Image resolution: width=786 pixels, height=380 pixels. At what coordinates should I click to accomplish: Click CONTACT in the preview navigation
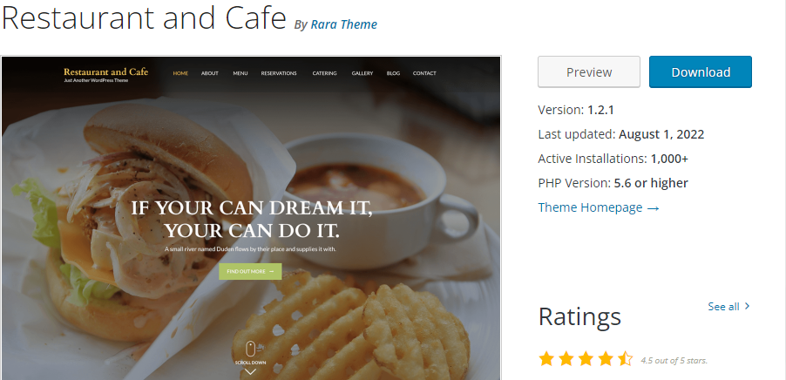pos(424,73)
